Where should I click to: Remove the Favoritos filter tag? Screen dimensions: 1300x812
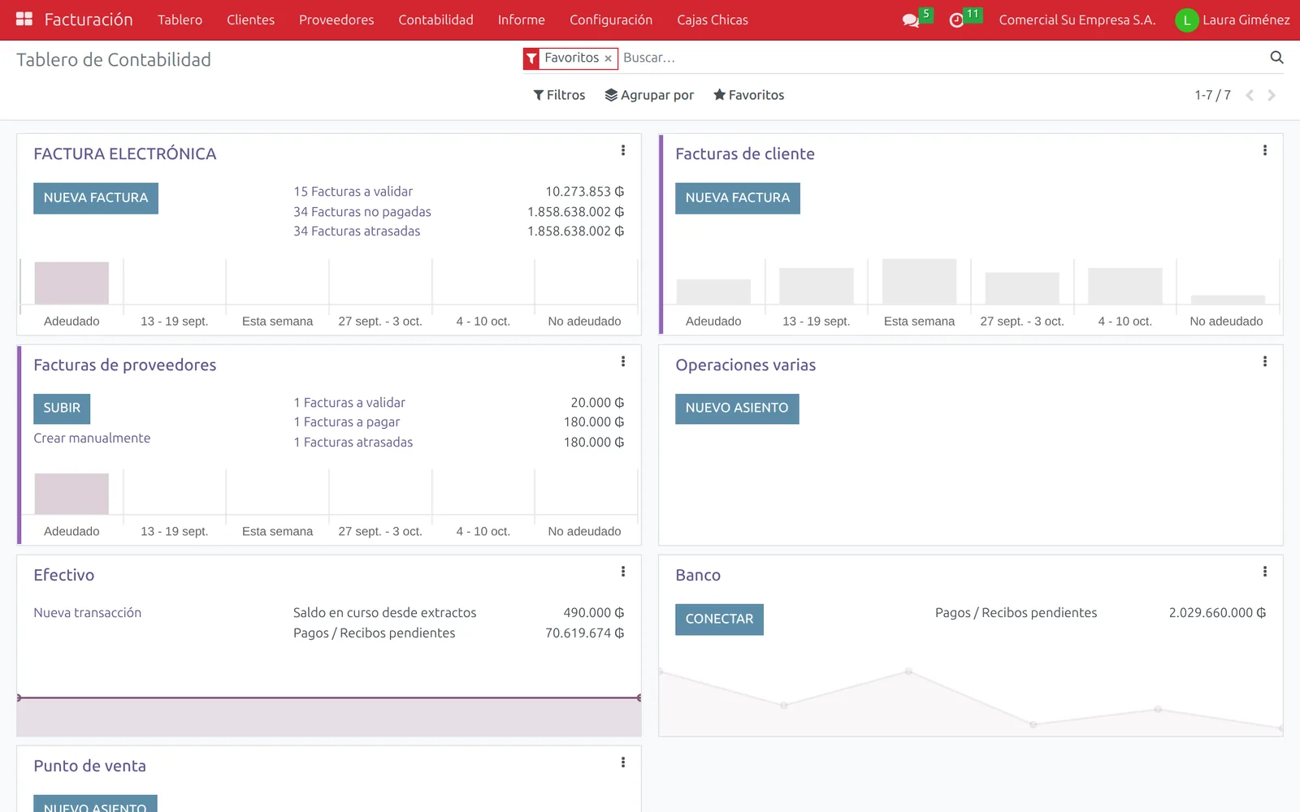coord(608,58)
